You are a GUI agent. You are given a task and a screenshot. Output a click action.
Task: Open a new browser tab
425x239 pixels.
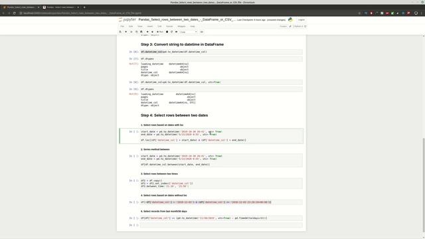point(84,7)
